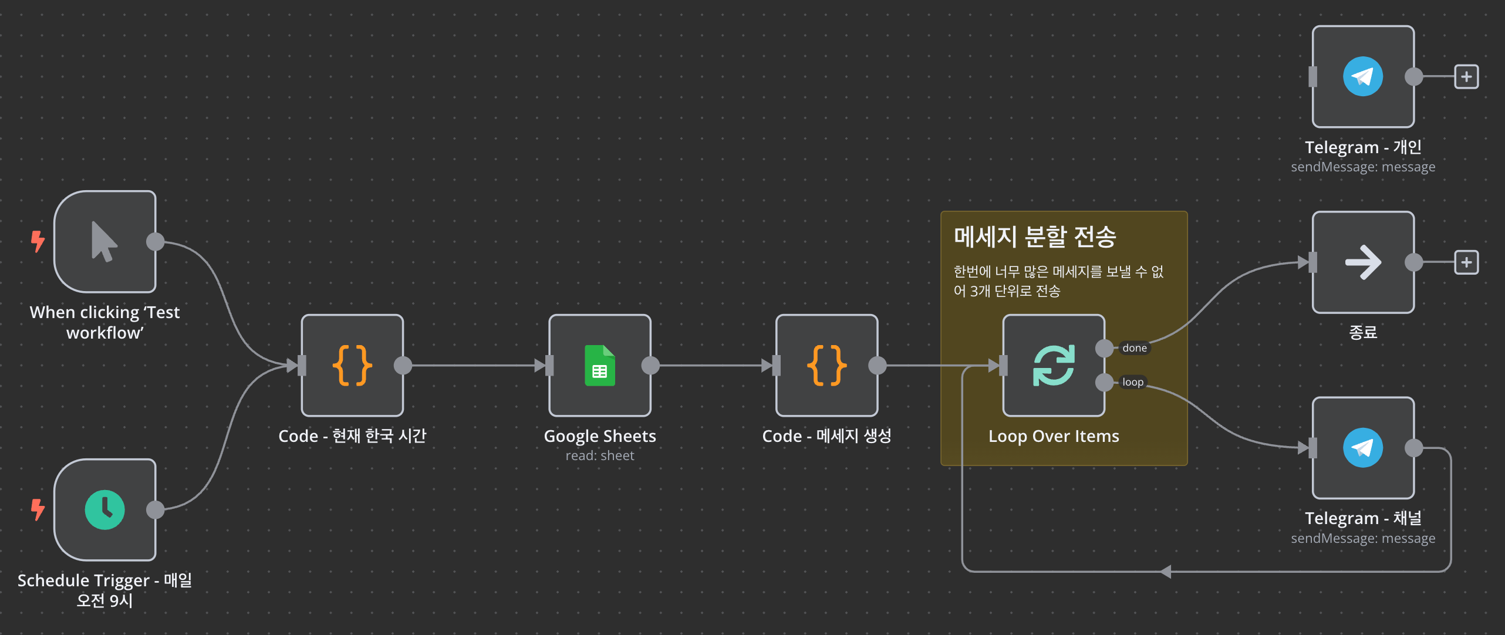Click the loop-back connection arrow below the sticky note
The width and height of the screenshot is (1505, 635).
pos(1166,571)
